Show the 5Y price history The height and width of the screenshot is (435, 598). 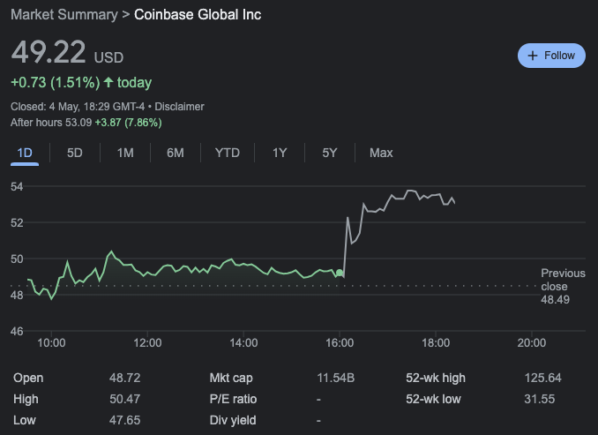coord(330,153)
